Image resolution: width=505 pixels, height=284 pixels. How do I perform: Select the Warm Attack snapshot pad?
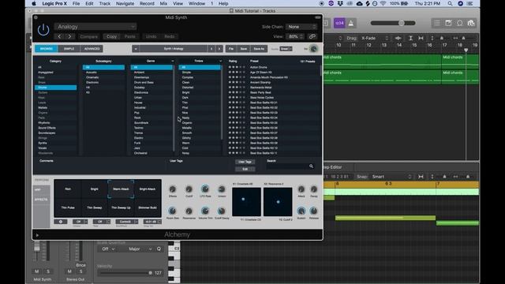[121, 189]
